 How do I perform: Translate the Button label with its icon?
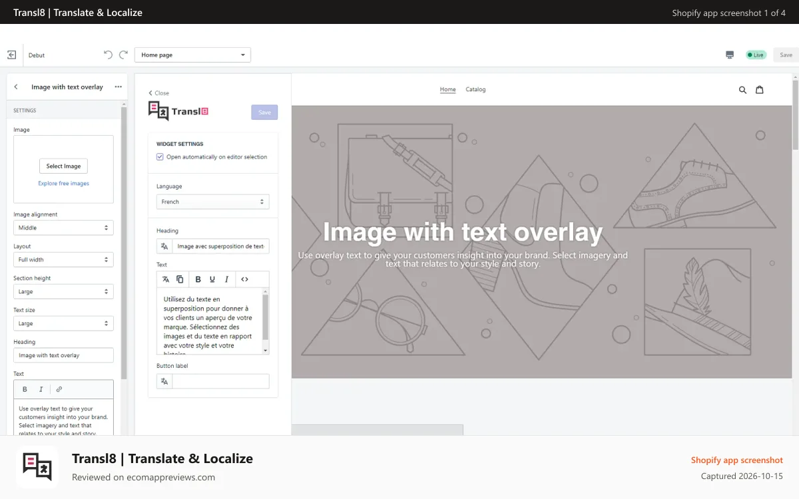[x=164, y=381]
